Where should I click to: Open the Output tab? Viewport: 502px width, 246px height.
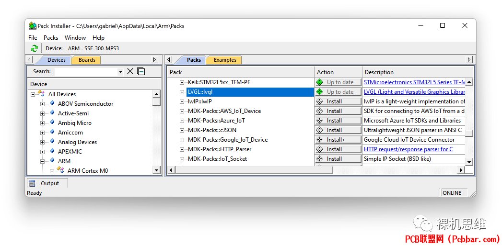tap(47, 183)
